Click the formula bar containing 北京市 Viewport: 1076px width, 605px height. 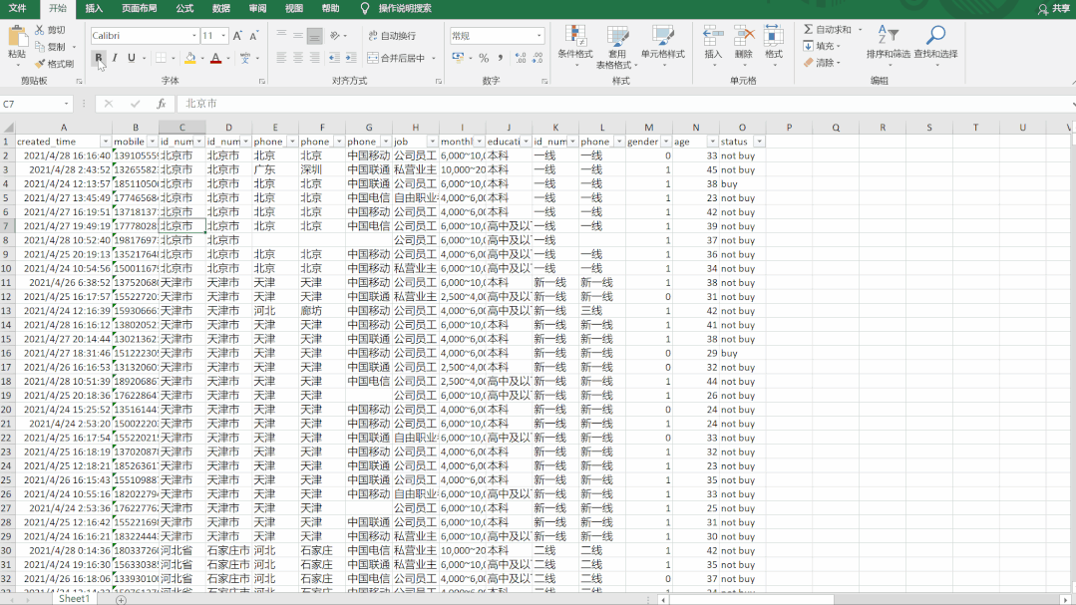[624, 104]
